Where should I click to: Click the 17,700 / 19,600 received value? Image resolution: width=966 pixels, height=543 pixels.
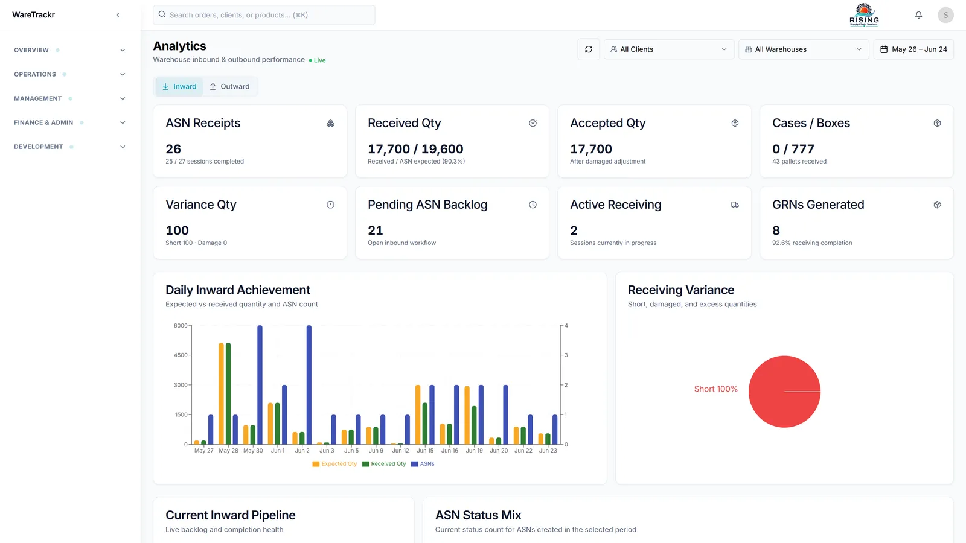pyautogui.click(x=415, y=149)
